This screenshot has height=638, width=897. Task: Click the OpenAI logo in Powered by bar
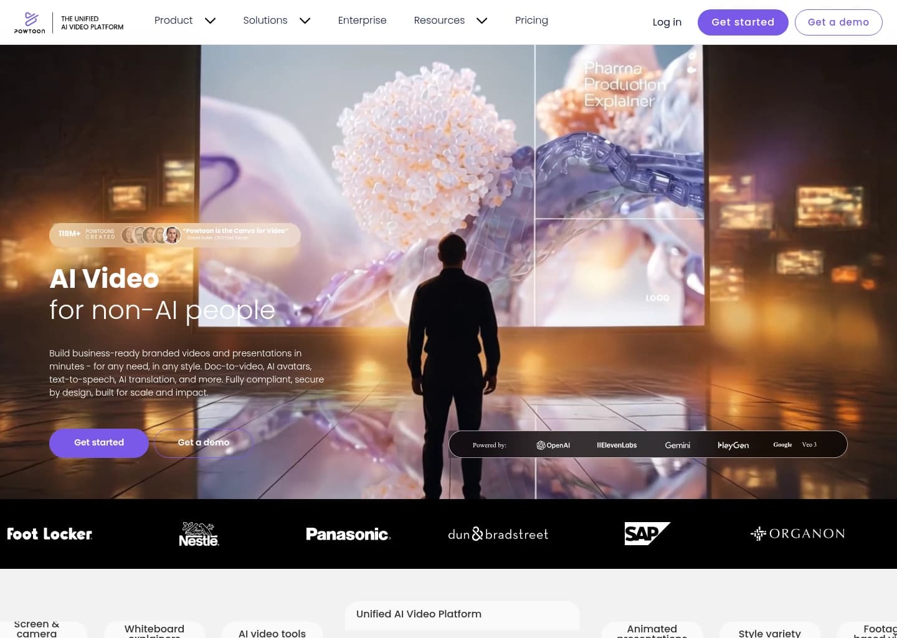[x=553, y=445]
